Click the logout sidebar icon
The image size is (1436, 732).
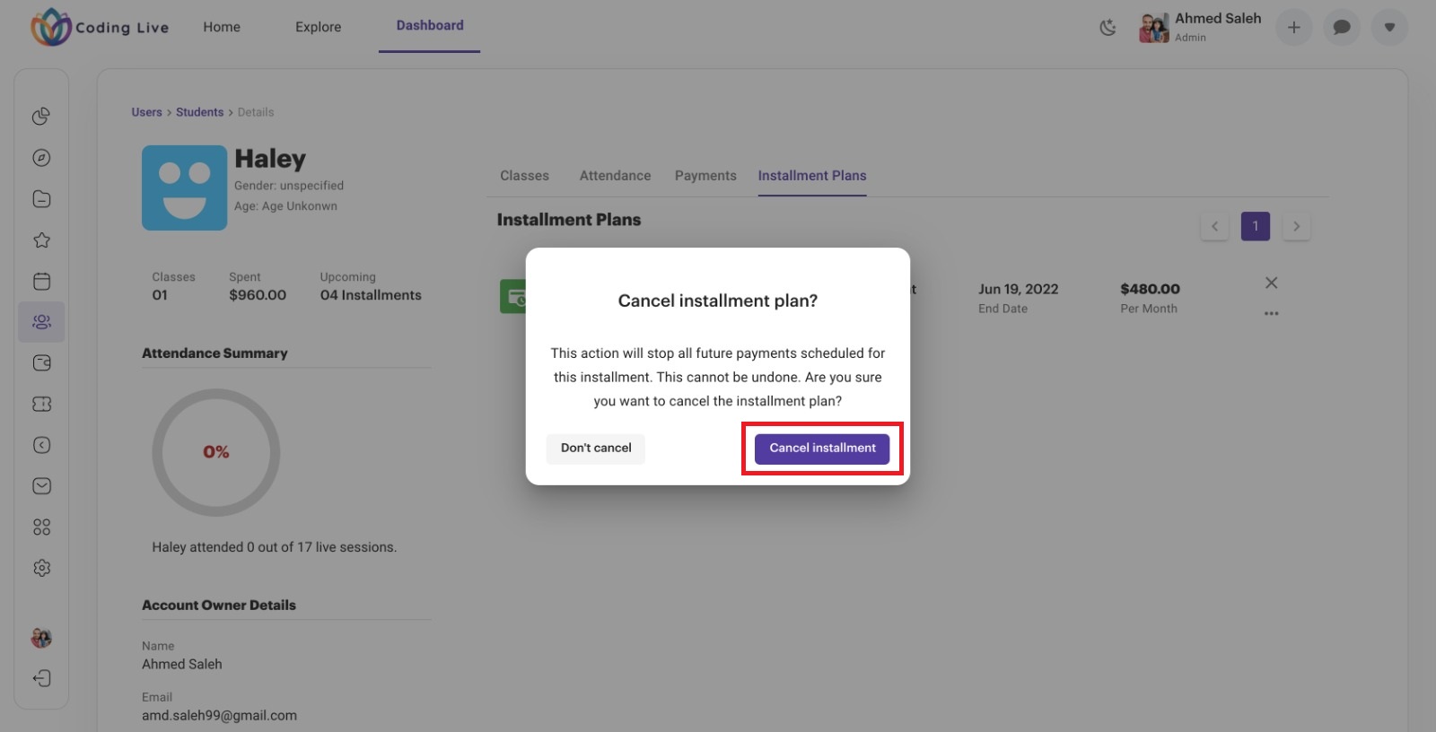pos(41,678)
